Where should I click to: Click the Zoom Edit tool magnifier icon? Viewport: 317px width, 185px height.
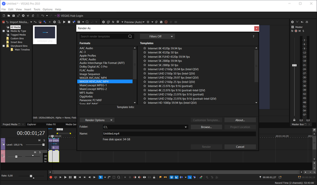[119, 177]
